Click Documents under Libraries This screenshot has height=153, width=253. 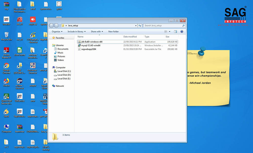click(x=63, y=49)
